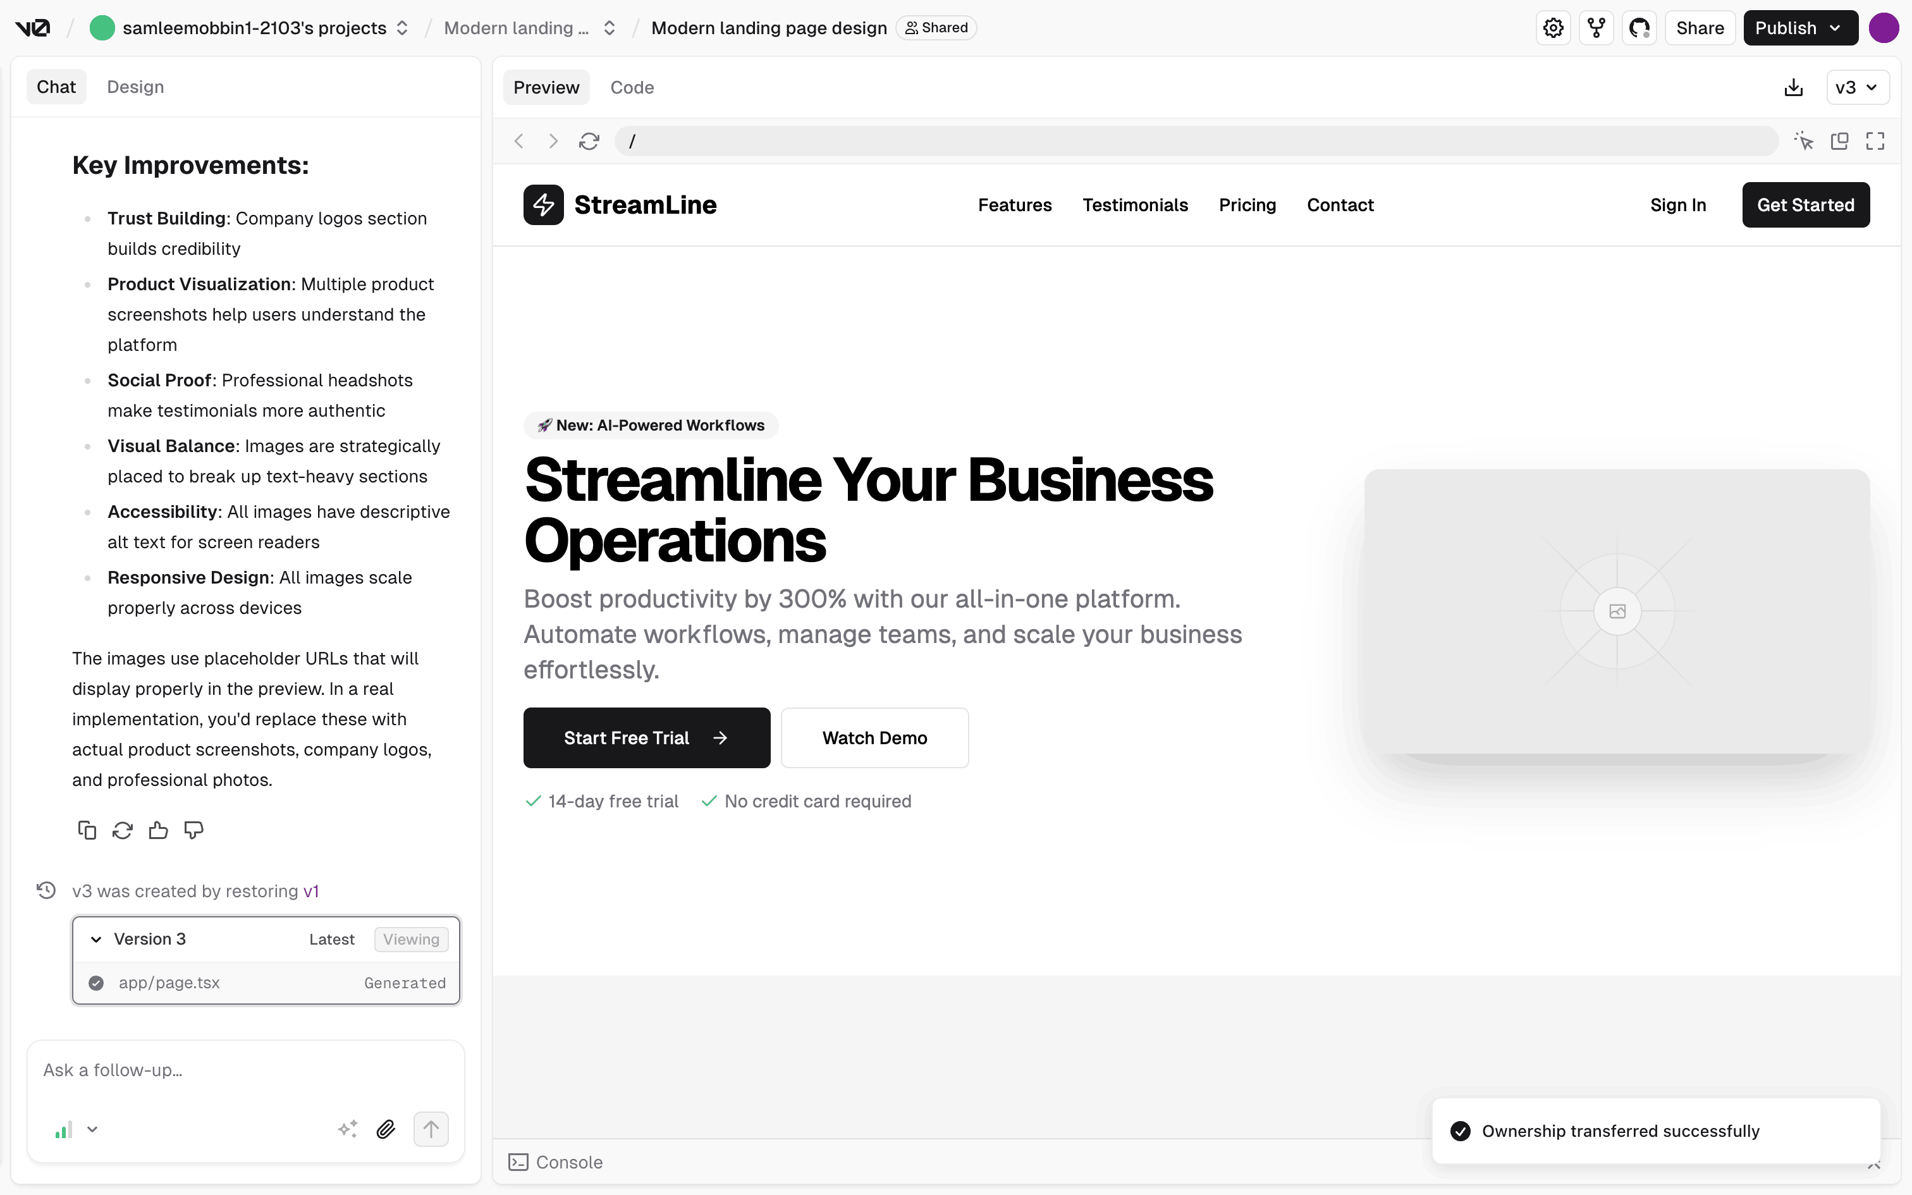Enter fullscreen preview mode
Image resolution: width=1912 pixels, height=1195 pixels.
1875,142
